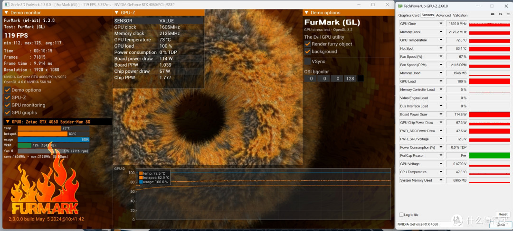Image resolution: width=513 pixels, height=231 pixels.
Task: Open Hot Spot sensor dropdown
Action: click(441, 49)
